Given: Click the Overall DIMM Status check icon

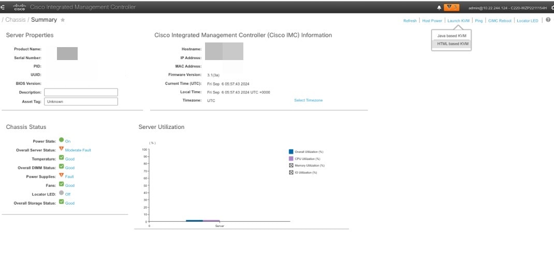Looking at the screenshot, I should pos(62,166).
